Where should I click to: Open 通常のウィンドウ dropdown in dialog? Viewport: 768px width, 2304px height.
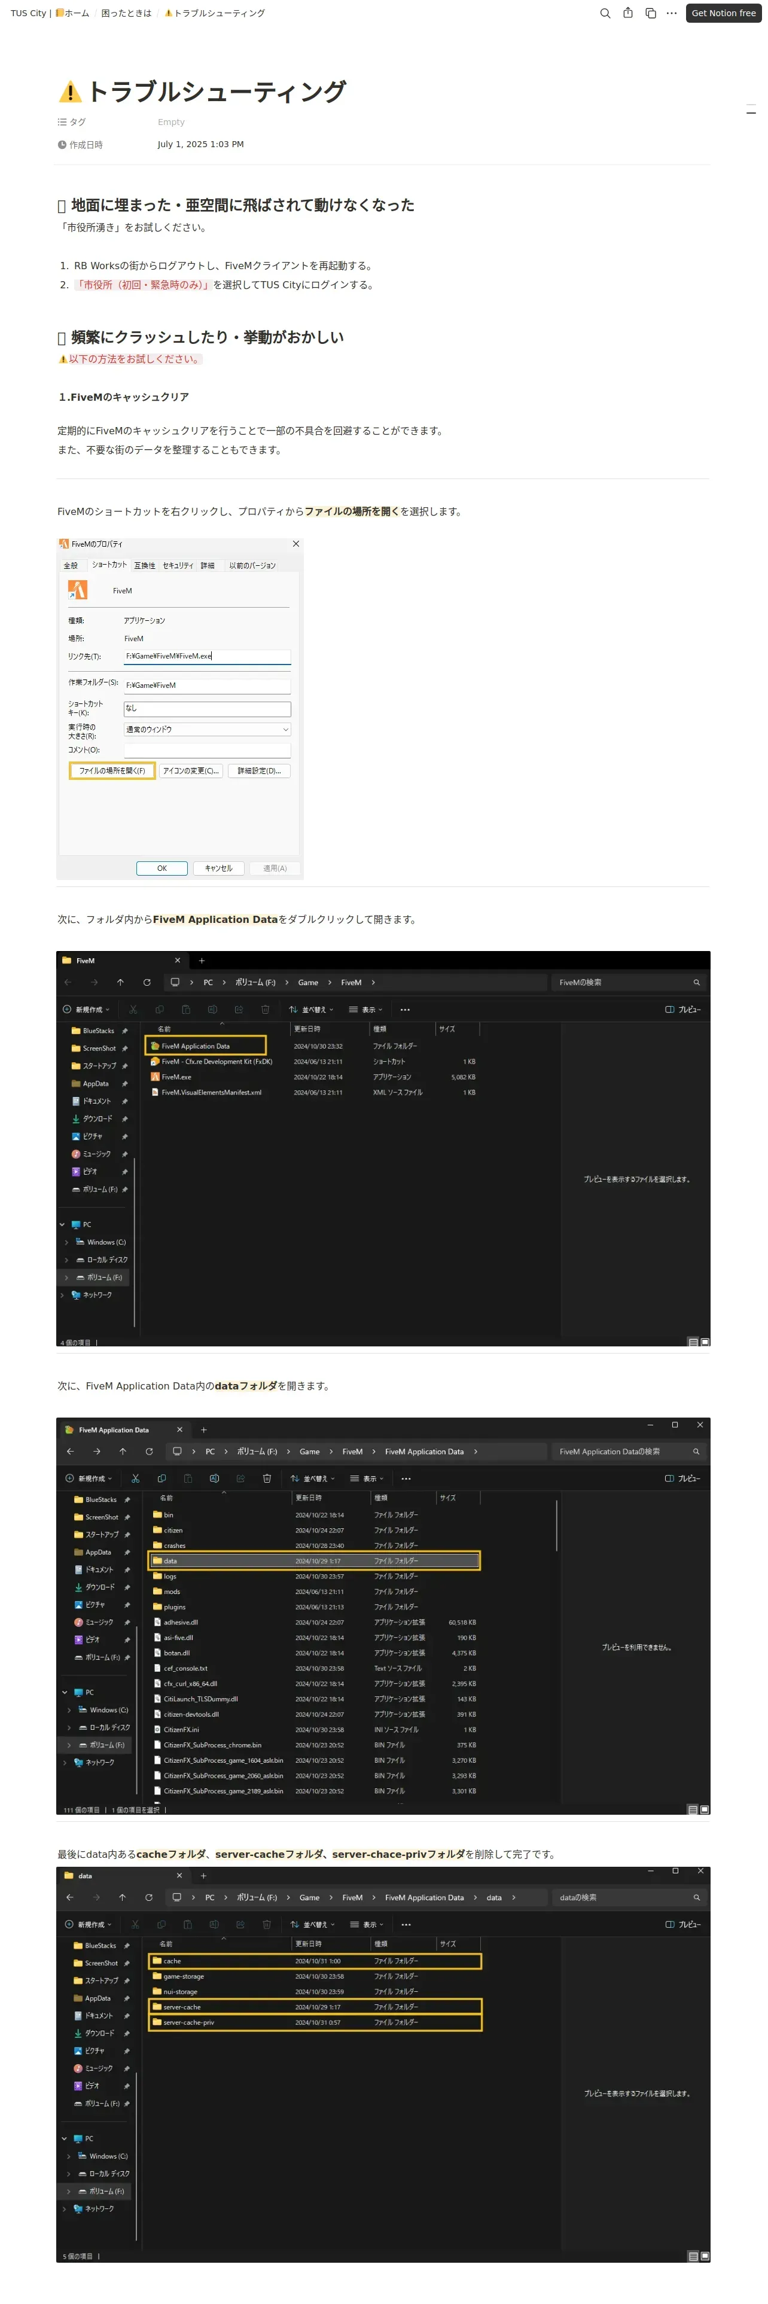click(x=208, y=729)
